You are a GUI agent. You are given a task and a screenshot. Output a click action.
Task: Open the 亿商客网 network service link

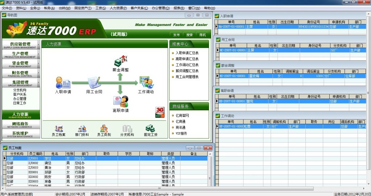pos(182,115)
